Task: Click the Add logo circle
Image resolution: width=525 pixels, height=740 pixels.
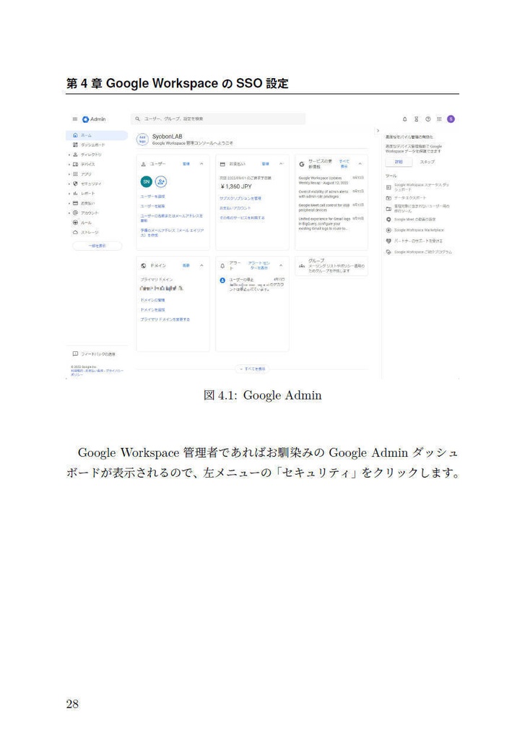Action: (142, 139)
